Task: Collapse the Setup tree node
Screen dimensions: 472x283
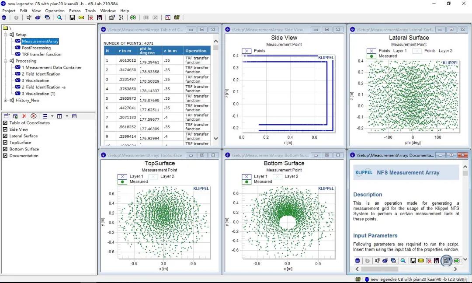Action: 5,35
